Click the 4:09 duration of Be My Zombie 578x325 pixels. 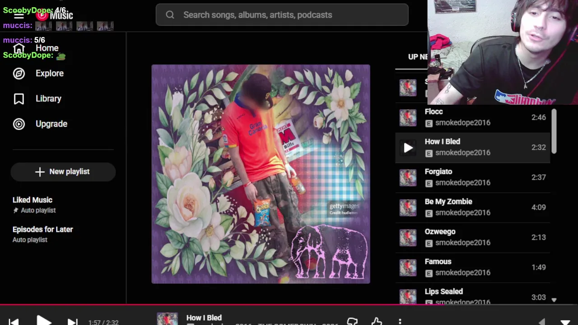coord(538,207)
